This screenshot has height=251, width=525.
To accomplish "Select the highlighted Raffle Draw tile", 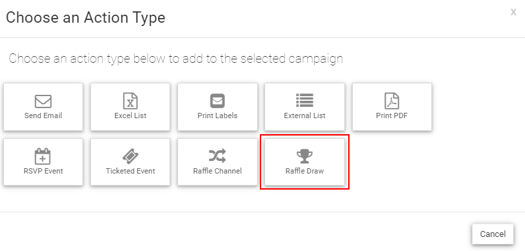I will 304,162.
